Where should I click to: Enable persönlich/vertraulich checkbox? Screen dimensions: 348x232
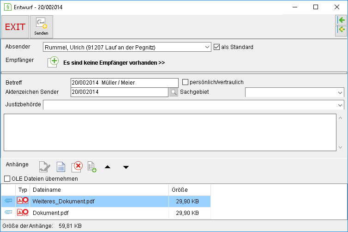point(185,82)
